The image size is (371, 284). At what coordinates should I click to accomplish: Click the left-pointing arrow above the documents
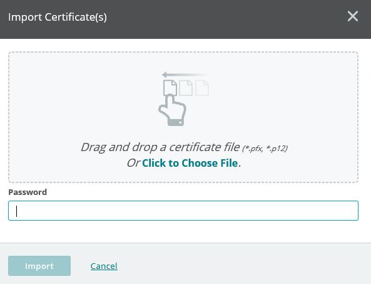(x=185, y=75)
